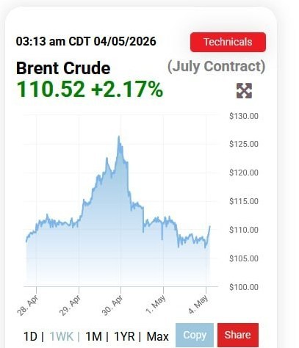Image resolution: width=299 pixels, height=348 pixels.
Task: Copy the chart with Copy button
Action: point(195,336)
